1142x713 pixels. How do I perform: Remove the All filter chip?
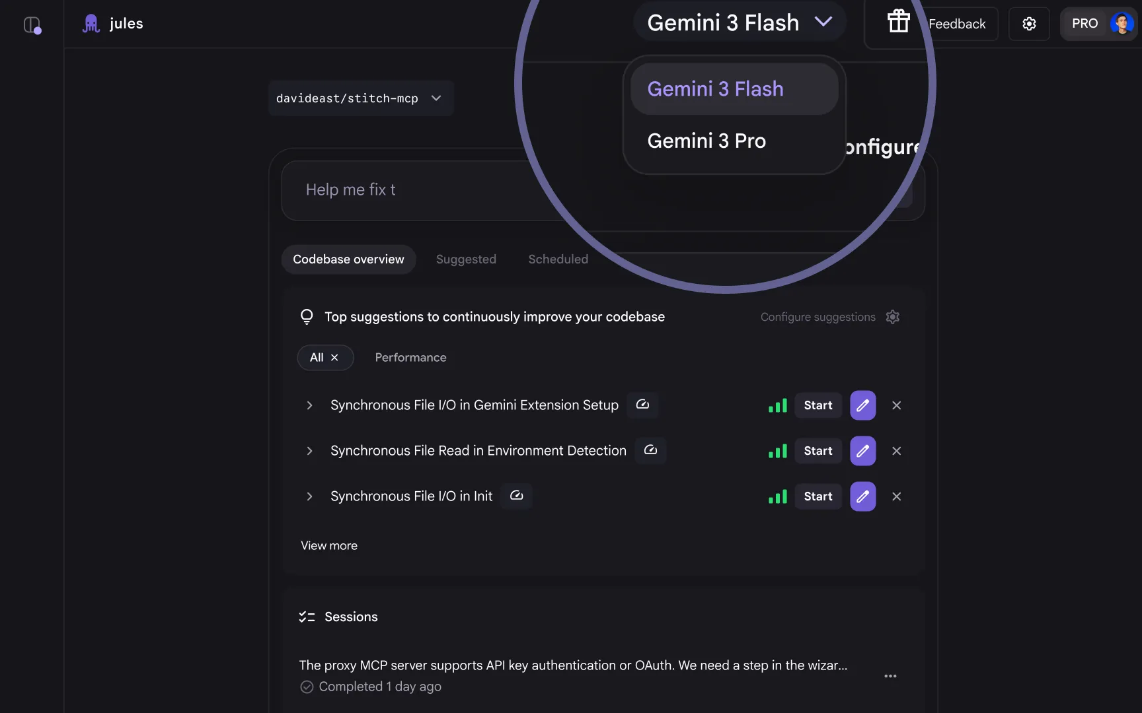pyautogui.click(x=336, y=357)
